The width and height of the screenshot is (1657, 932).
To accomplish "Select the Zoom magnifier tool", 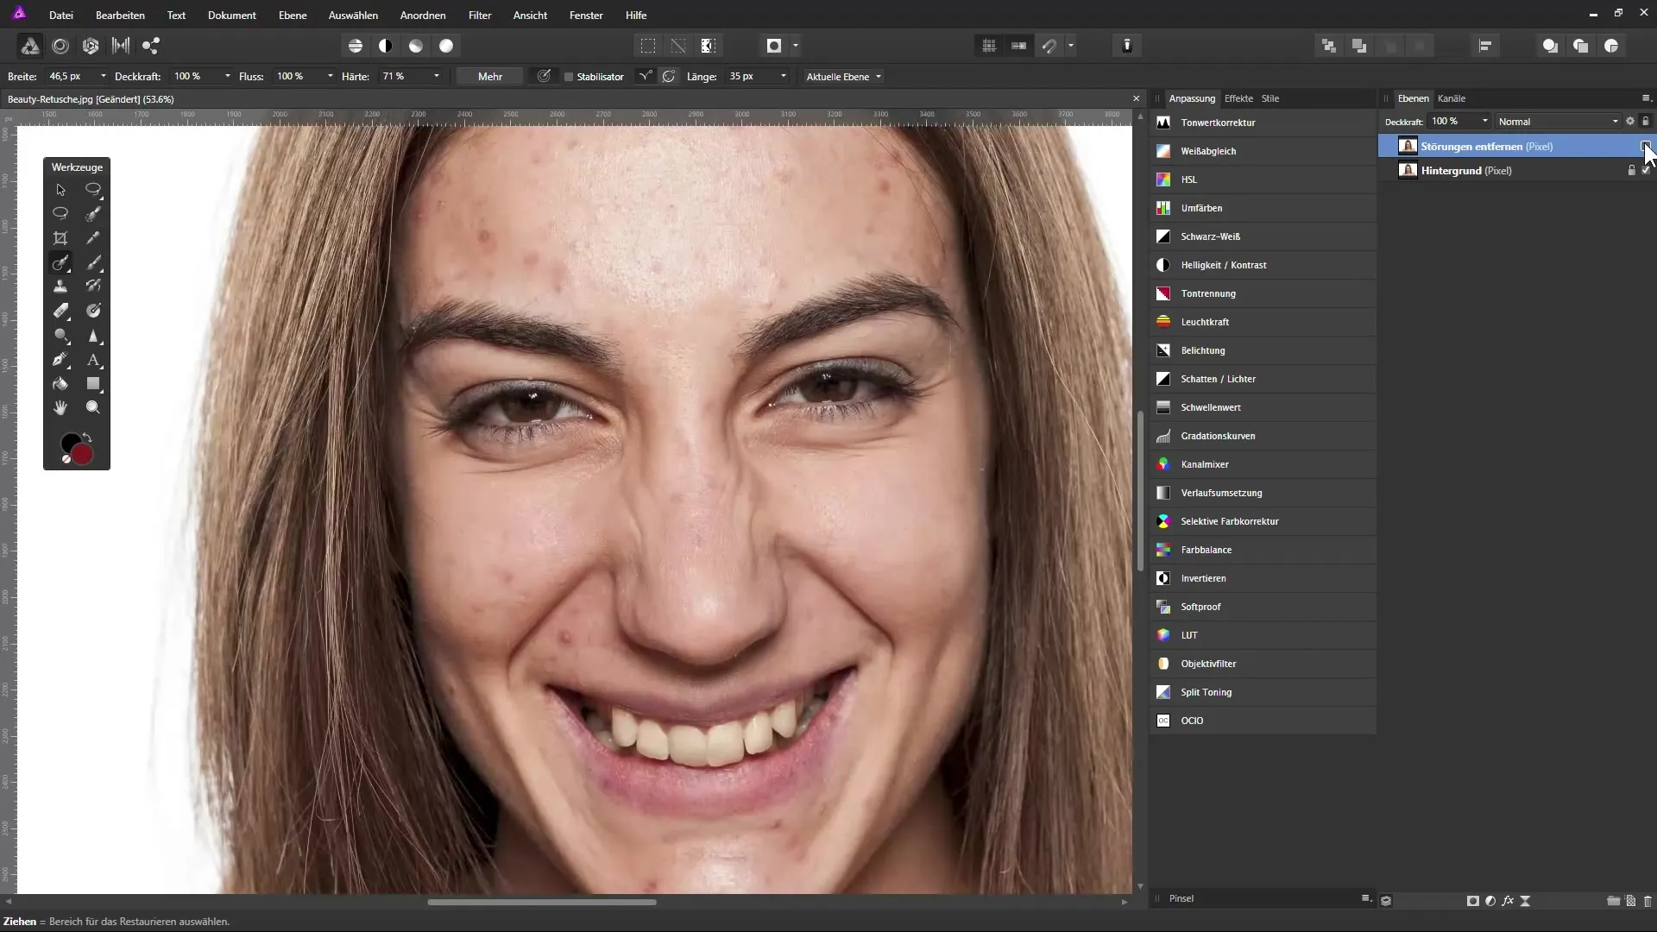I will click(93, 407).
